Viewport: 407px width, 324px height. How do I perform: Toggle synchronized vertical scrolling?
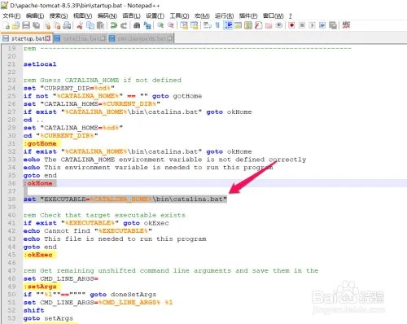[184, 25]
